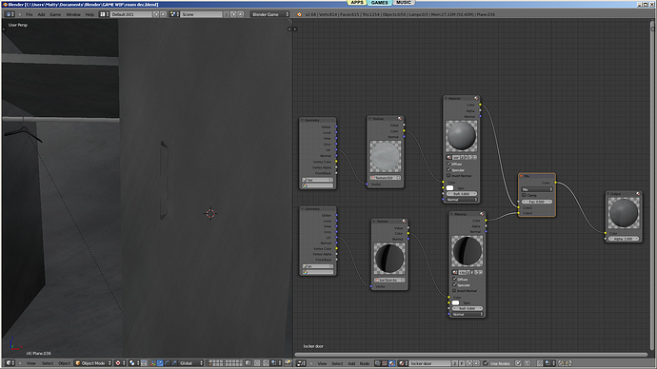The image size is (657, 369).
Task: Open the Select menu in 3D viewport header
Action: tap(48, 363)
